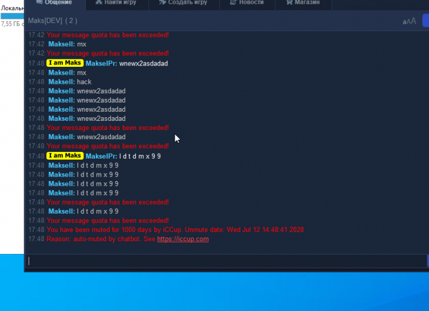
Task: Click the "muted for 1000 days" notice
Action: click(x=175, y=230)
